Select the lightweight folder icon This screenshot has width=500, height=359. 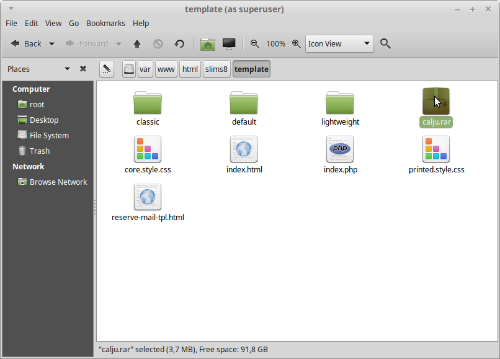coord(340,103)
